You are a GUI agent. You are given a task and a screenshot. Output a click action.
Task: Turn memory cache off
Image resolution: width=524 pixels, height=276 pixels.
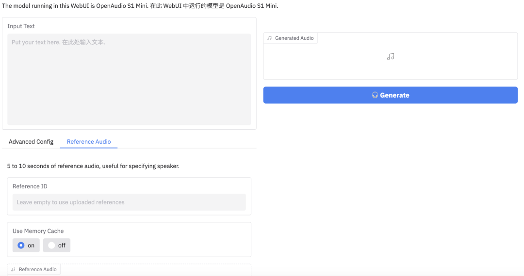point(57,245)
